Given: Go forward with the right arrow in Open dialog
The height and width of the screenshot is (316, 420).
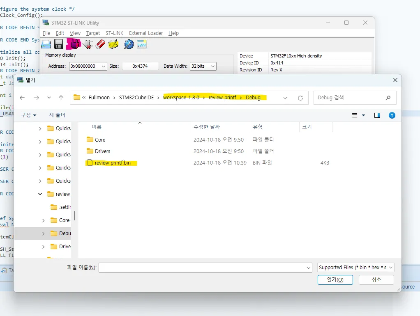Looking at the screenshot, I should [37, 98].
